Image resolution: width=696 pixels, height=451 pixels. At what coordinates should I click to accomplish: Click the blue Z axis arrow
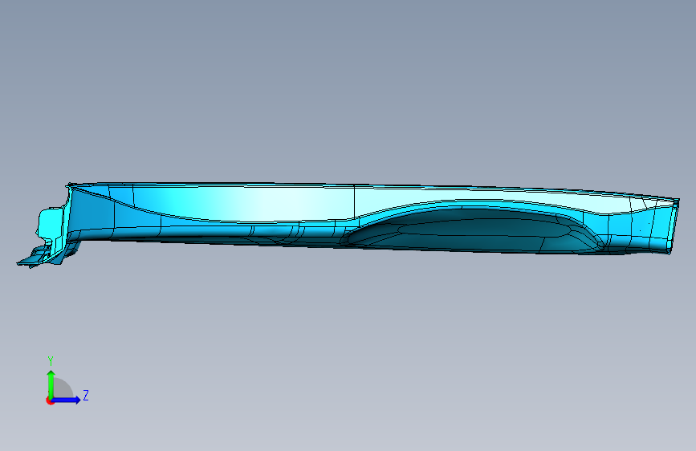click(x=67, y=400)
